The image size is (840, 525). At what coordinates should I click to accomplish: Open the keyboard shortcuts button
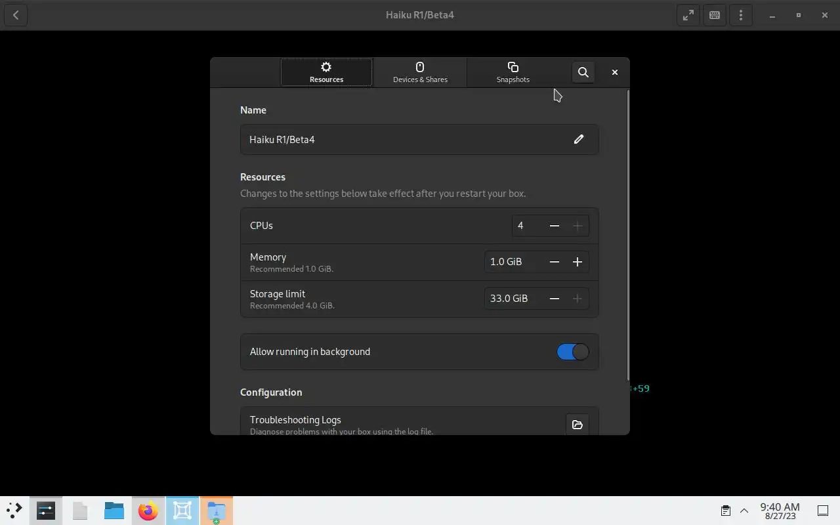(715, 15)
